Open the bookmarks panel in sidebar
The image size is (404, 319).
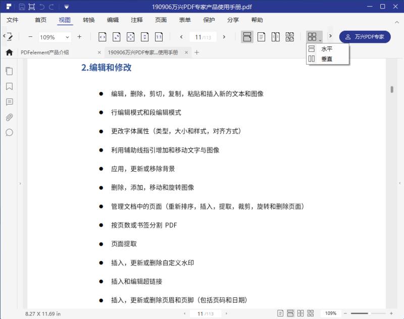[9, 87]
